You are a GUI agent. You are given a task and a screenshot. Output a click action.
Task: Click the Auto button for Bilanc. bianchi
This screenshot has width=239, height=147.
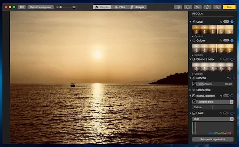(226, 96)
